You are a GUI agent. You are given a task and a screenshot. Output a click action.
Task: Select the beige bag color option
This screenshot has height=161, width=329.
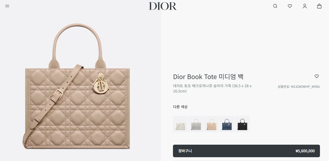click(211, 124)
